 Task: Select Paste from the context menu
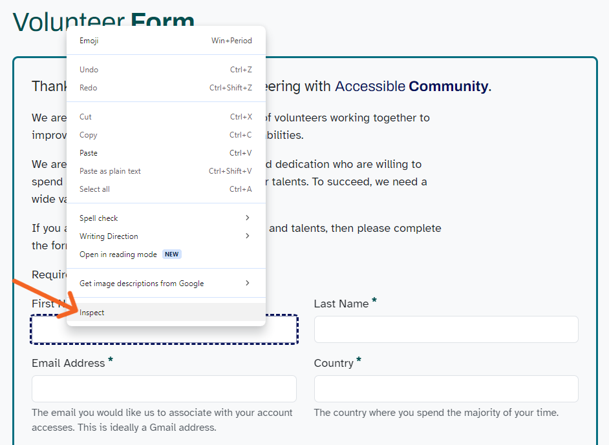click(89, 152)
